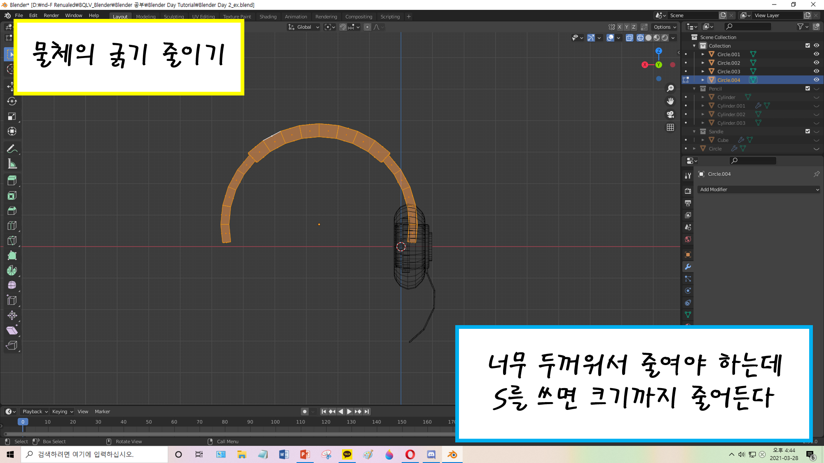
Task: Click the Zoom view magnifier icon
Action: 670,88
